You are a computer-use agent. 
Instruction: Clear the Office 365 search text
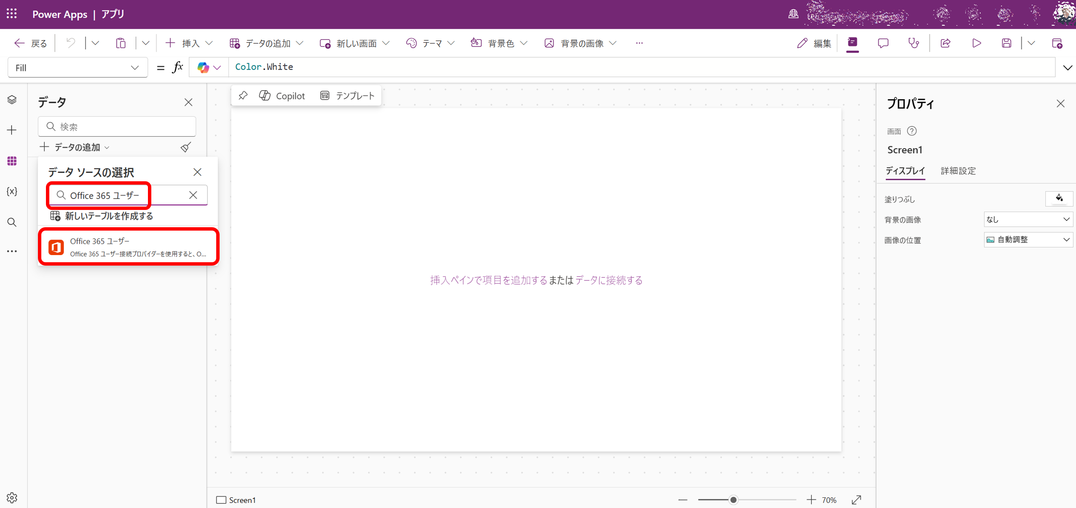(193, 195)
